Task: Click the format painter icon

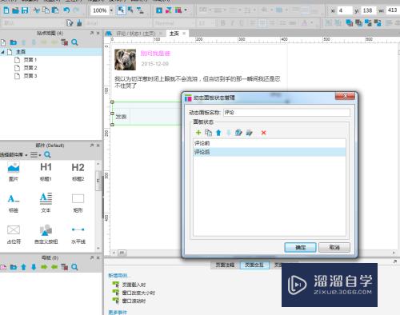Action: pos(79,23)
